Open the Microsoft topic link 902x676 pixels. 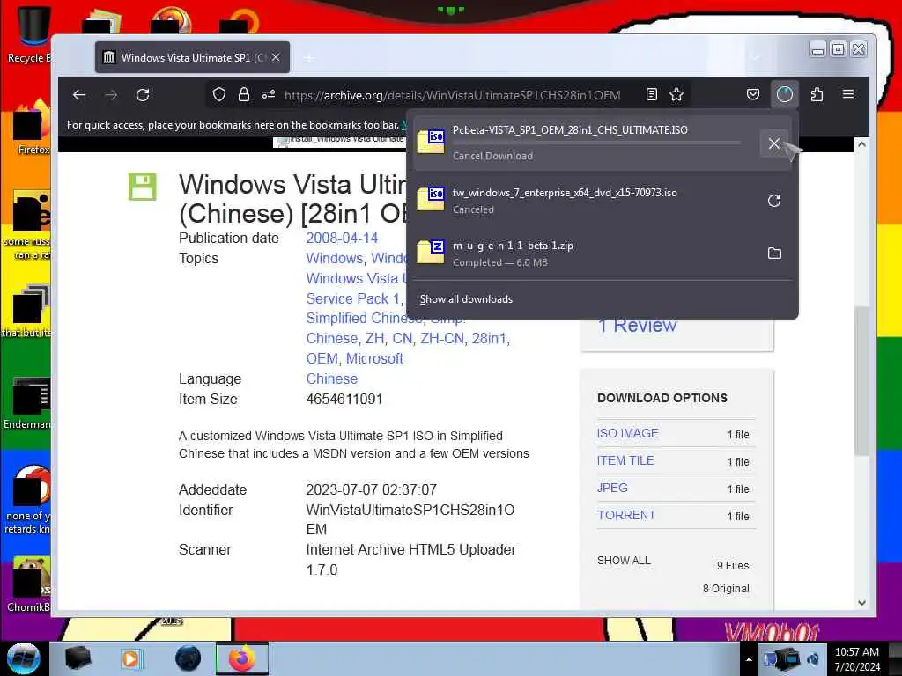coord(374,358)
